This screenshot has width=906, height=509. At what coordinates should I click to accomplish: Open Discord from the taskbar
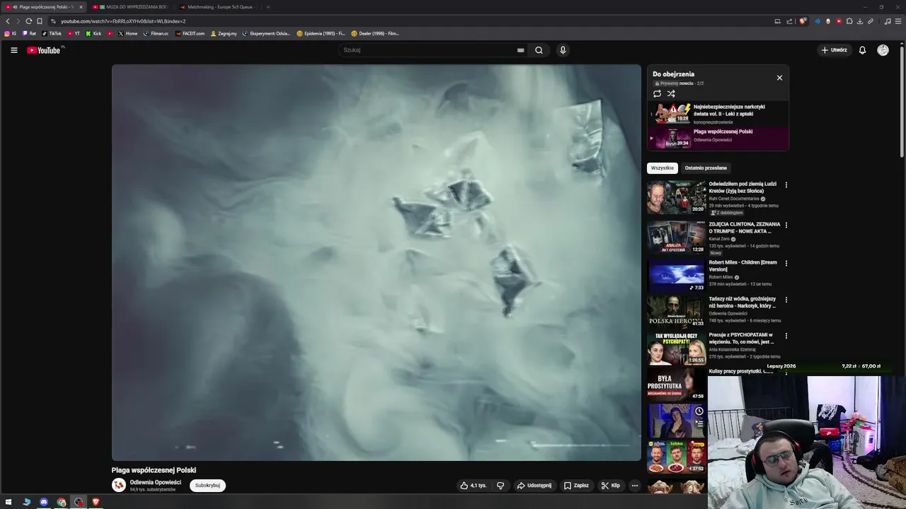(x=44, y=502)
